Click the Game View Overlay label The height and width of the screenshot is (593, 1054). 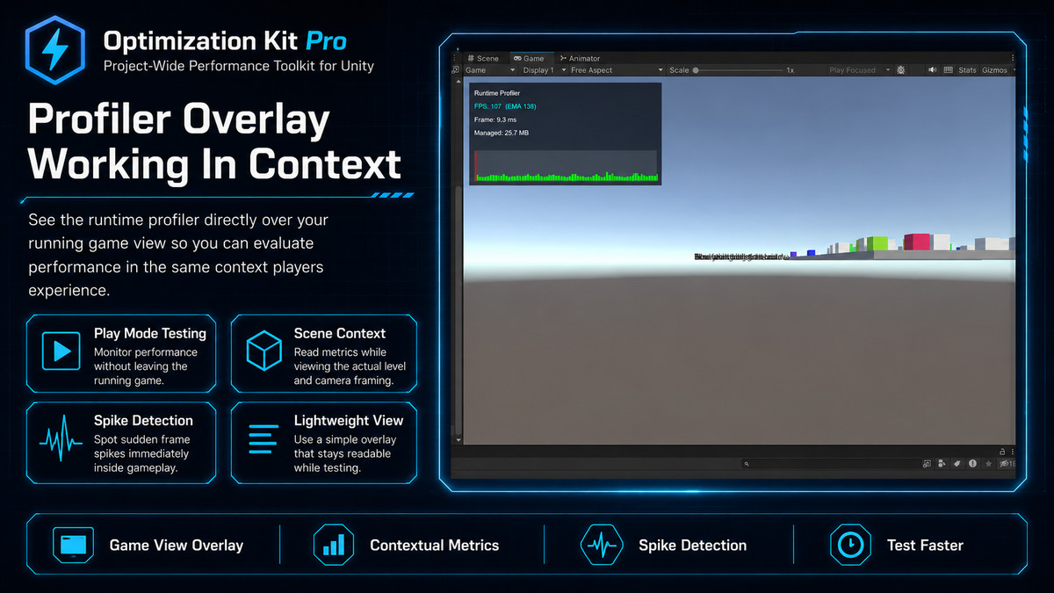177,545
